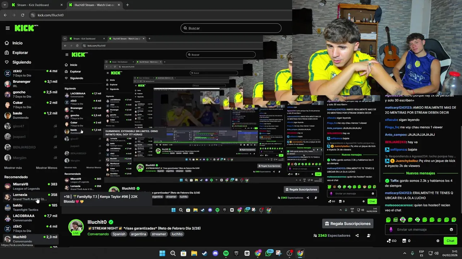This screenshot has width=462, height=259.
Task: Click the site info icon in address bar
Action: pyautogui.click(x=33, y=15)
